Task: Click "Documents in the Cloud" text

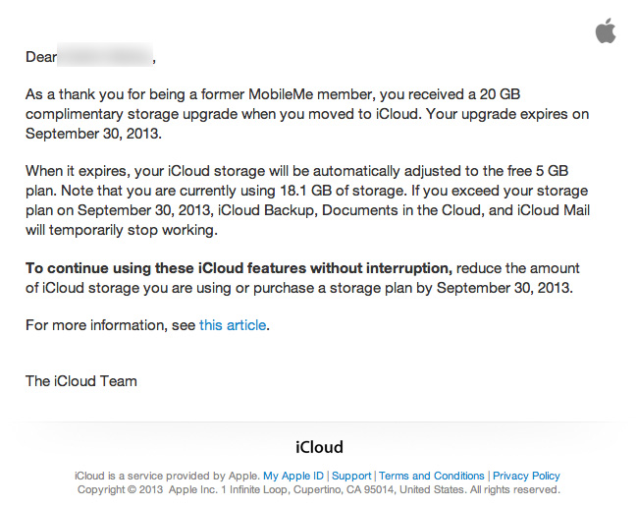Action: [x=402, y=210]
